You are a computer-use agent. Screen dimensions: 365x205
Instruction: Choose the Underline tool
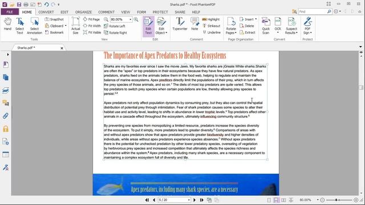click(212, 32)
